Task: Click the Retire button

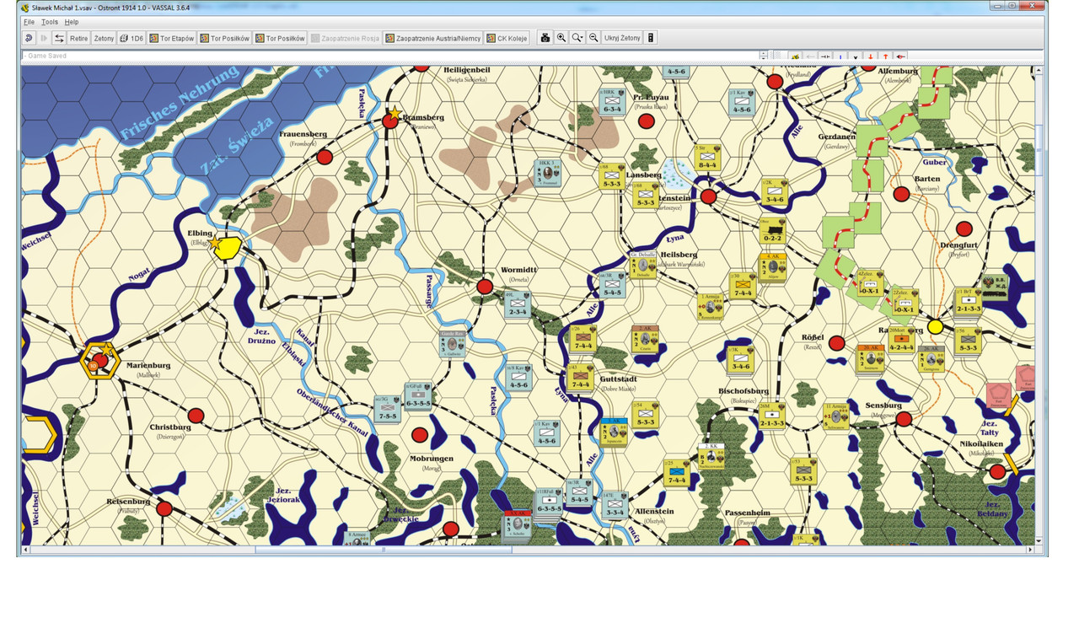Action: point(78,38)
